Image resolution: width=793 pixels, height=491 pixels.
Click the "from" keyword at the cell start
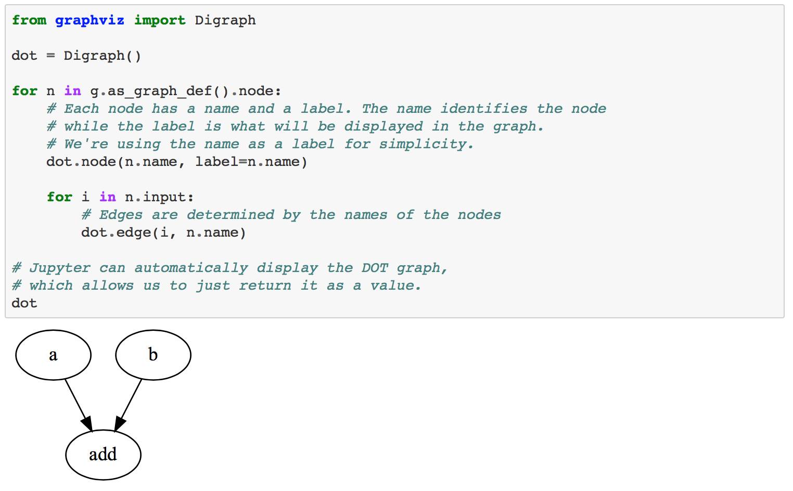click(29, 20)
